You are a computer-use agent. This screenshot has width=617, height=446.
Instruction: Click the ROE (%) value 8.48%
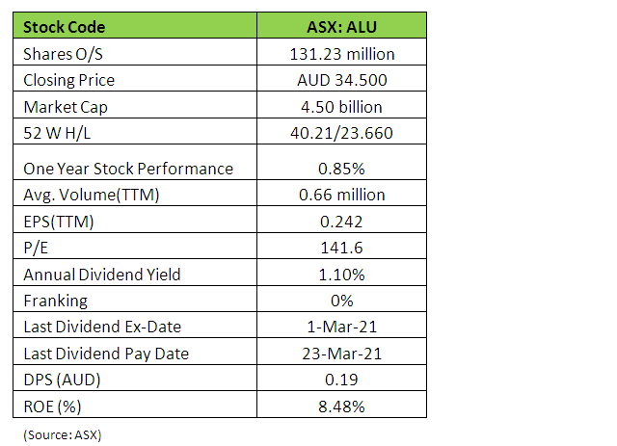coord(341,406)
